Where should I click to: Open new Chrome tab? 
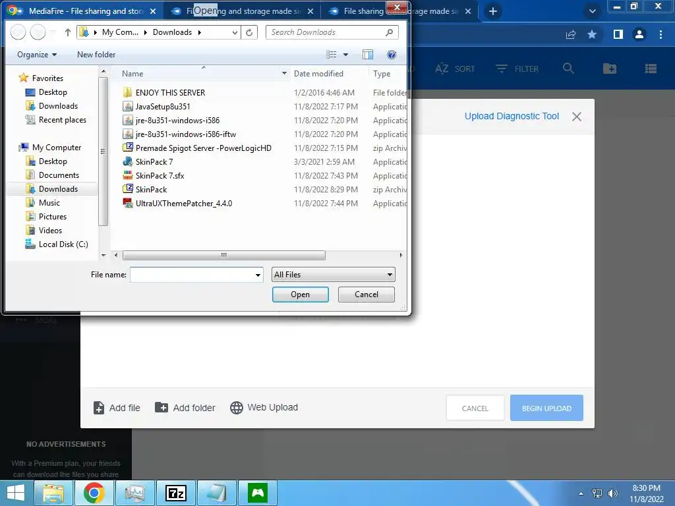coord(493,11)
